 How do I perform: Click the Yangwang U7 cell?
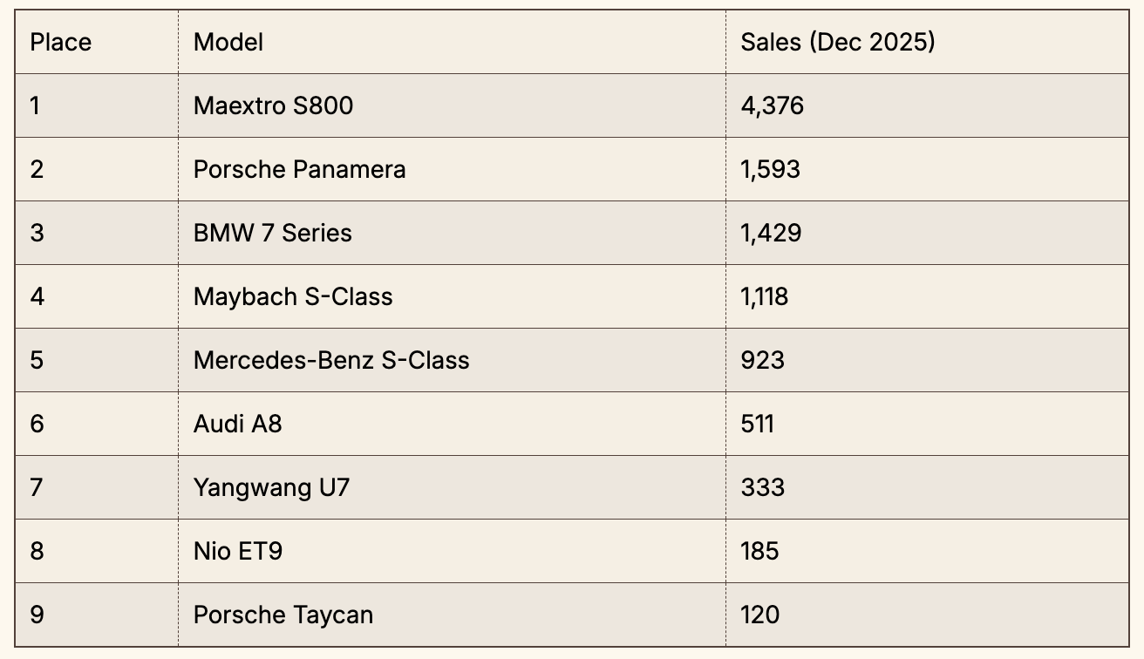(x=271, y=486)
